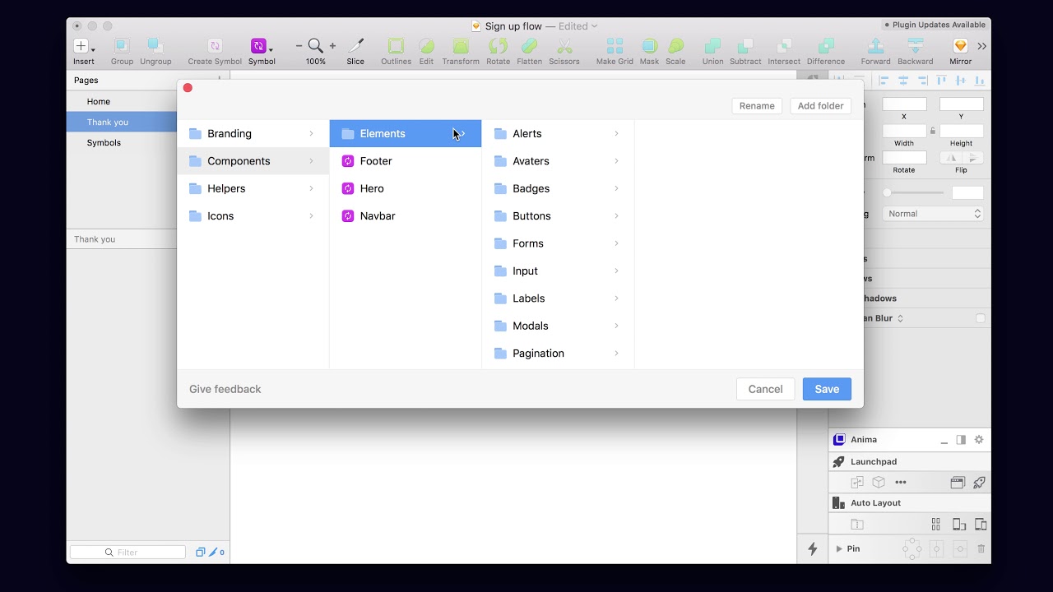The height and width of the screenshot is (592, 1053).
Task: Launch the Anima Launchpad rocket icon
Action: click(x=979, y=482)
